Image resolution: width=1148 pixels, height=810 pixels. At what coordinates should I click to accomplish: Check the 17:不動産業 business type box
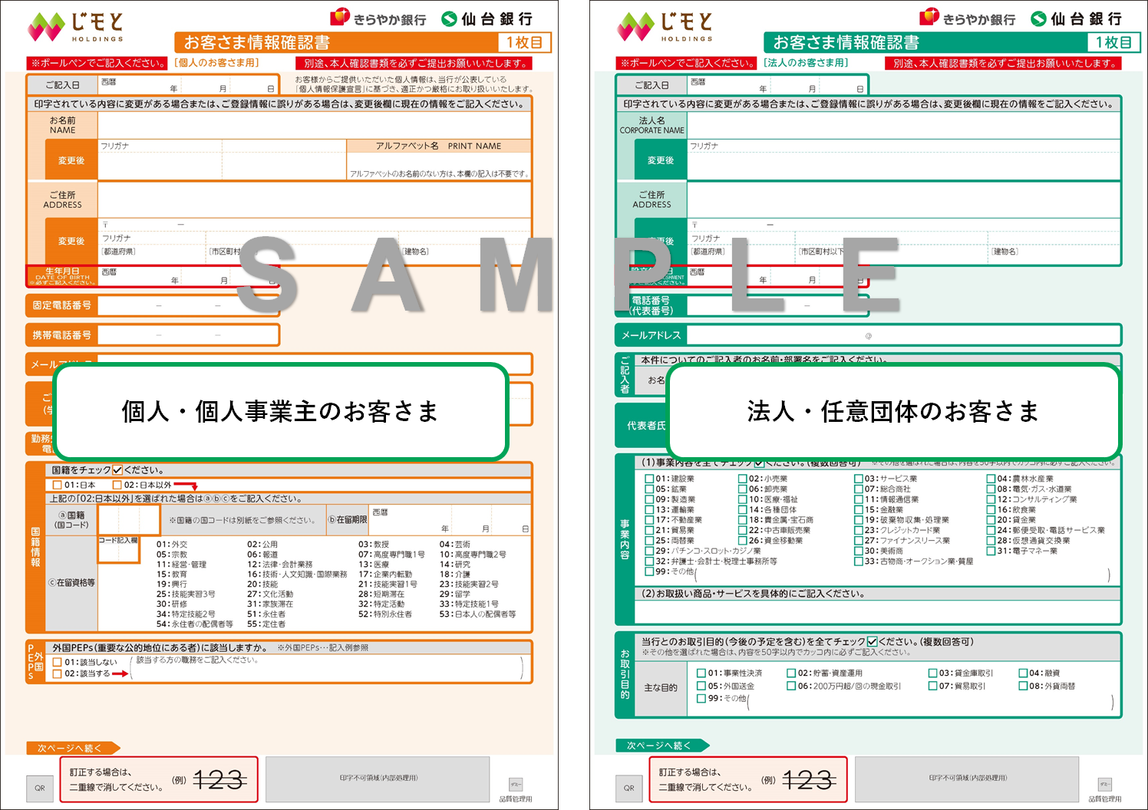coord(650,520)
